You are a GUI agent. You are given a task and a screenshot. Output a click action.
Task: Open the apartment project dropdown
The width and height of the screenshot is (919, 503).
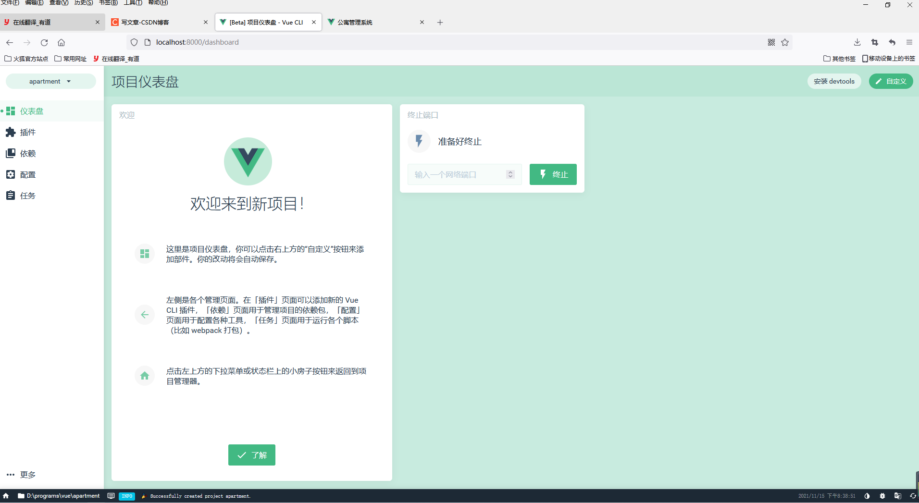50,81
